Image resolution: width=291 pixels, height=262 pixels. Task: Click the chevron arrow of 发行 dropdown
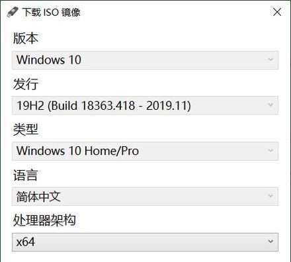click(270, 105)
